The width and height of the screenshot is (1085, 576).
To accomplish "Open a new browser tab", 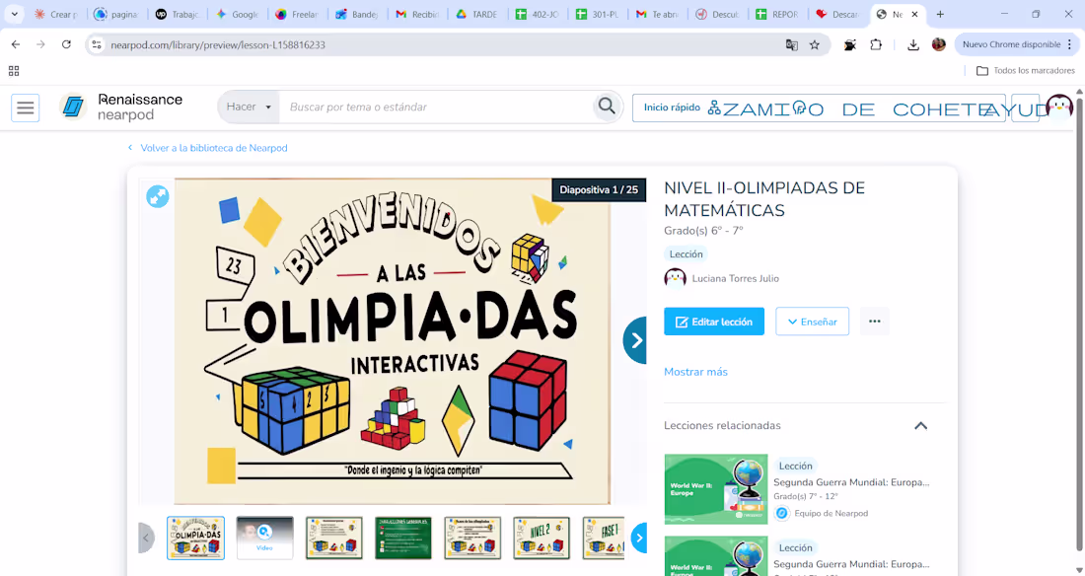I will click(940, 14).
